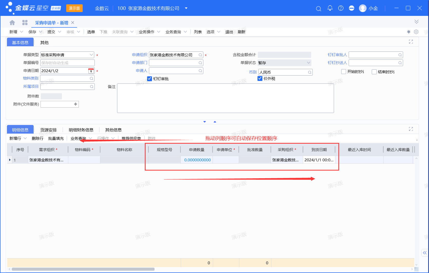The height and width of the screenshot is (273, 429).
Task: Open the 单据类型 dropdown
Action: [91, 55]
